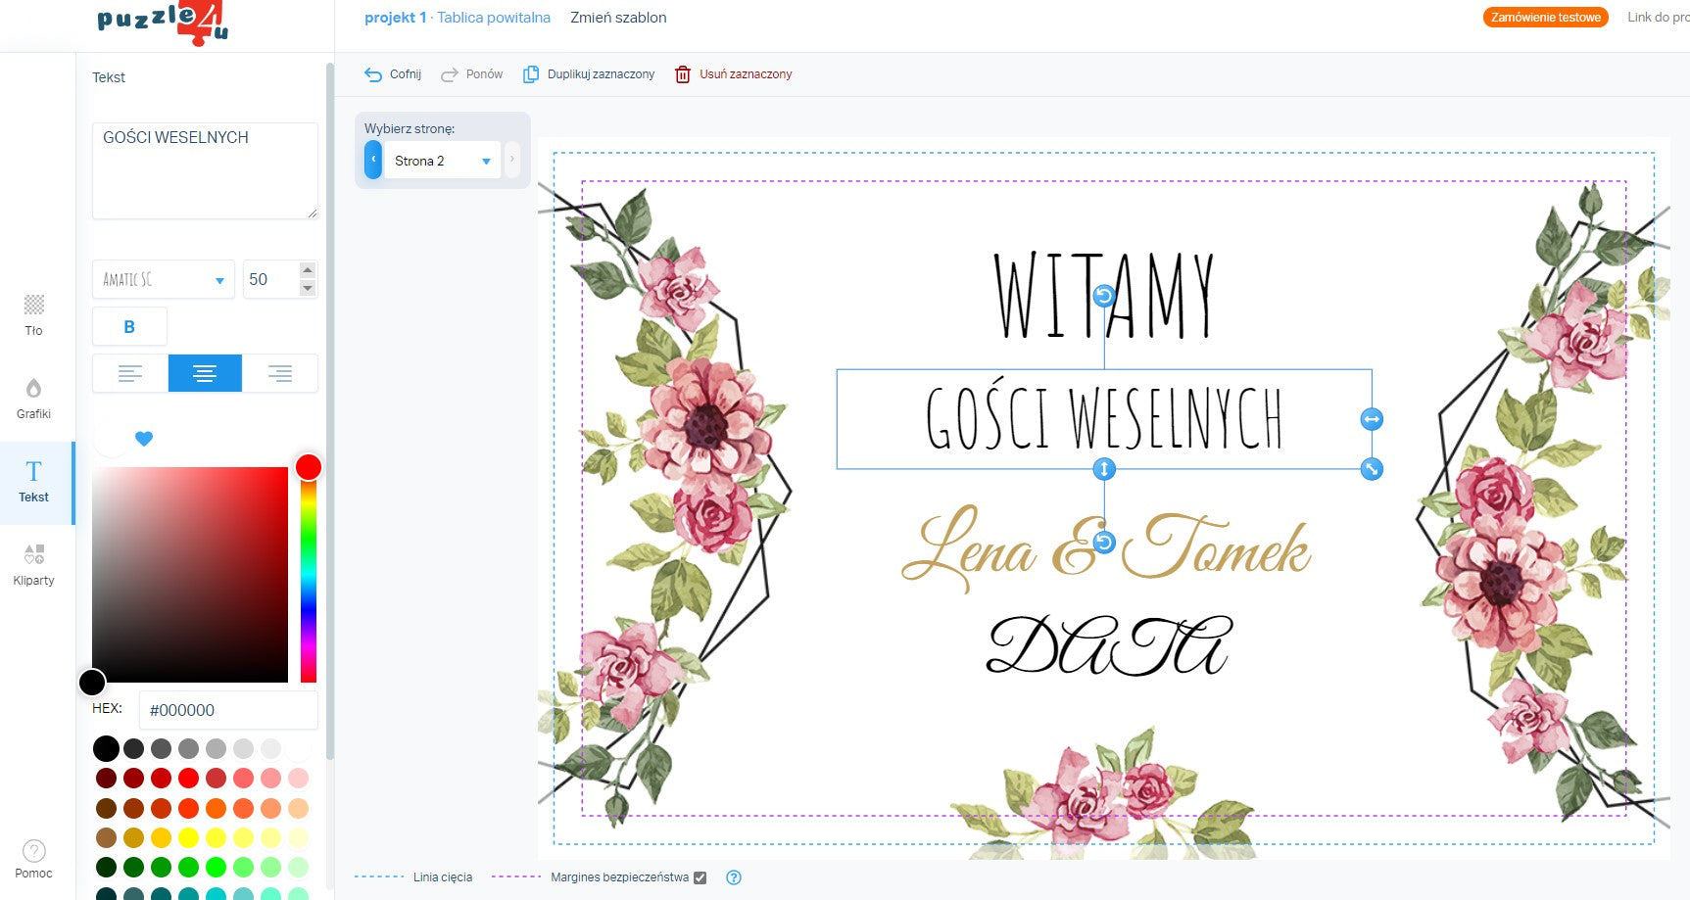The height and width of the screenshot is (900, 1690).
Task: Align text to the right
Action: pyautogui.click(x=280, y=373)
